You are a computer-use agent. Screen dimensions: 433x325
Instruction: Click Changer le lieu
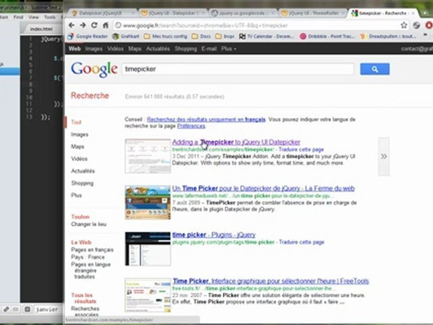click(x=89, y=224)
